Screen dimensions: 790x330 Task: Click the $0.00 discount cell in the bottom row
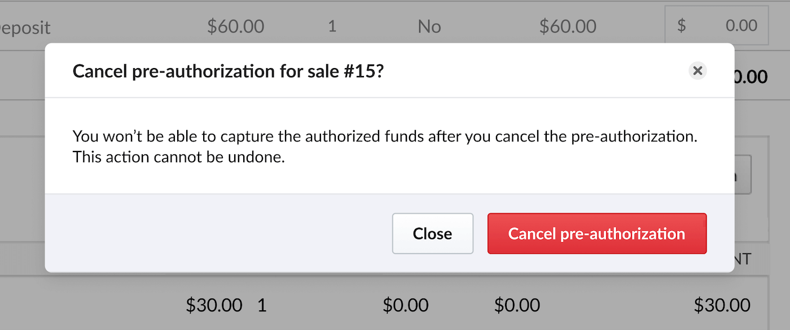click(406, 305)
